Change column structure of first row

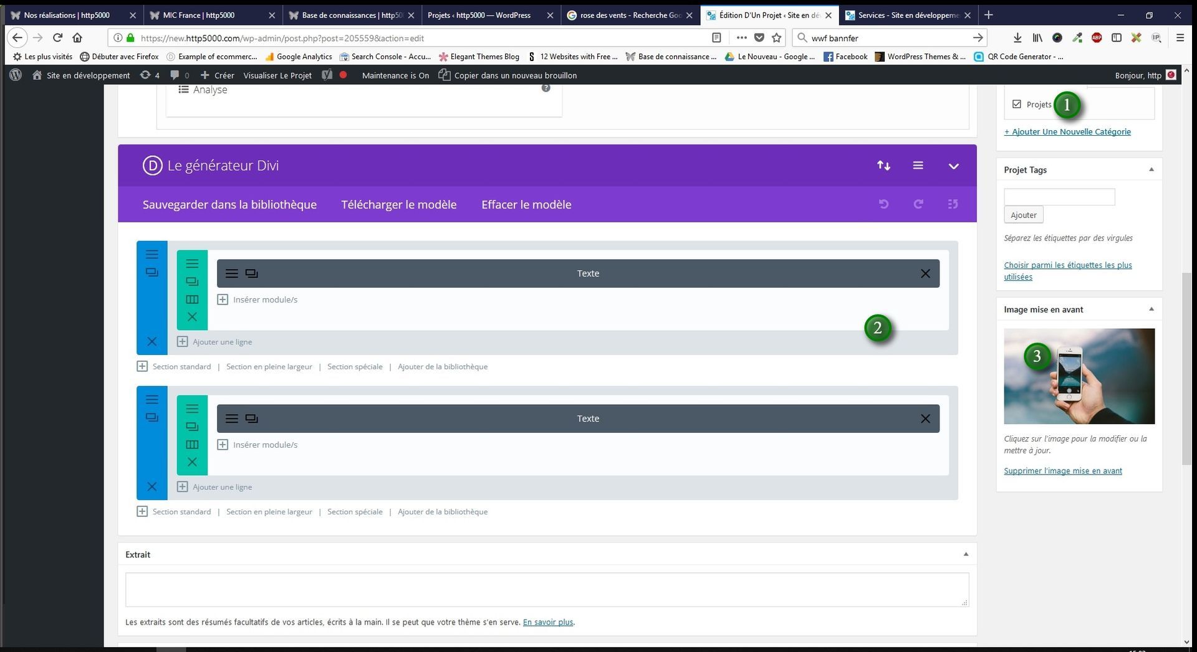click(x=192, y=300)
